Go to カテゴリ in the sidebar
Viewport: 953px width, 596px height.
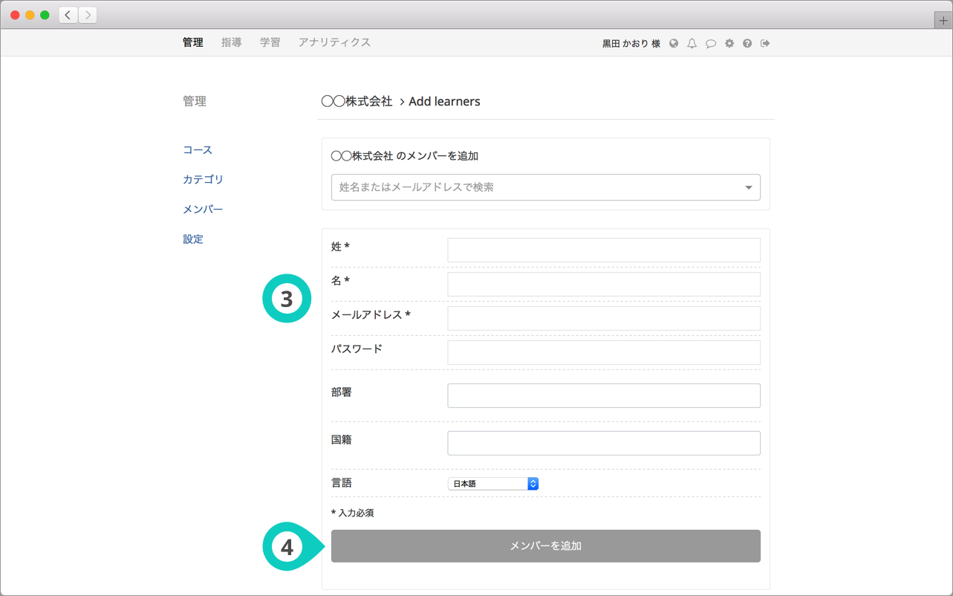point(203,180)
